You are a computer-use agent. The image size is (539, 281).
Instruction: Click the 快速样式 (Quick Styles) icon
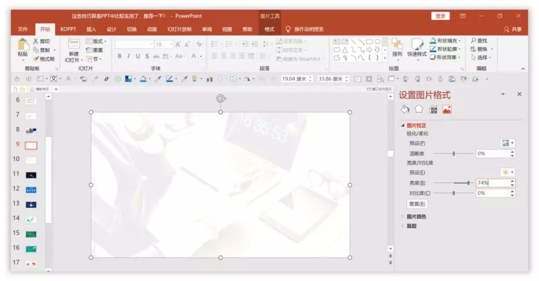[x=417, y=44]
